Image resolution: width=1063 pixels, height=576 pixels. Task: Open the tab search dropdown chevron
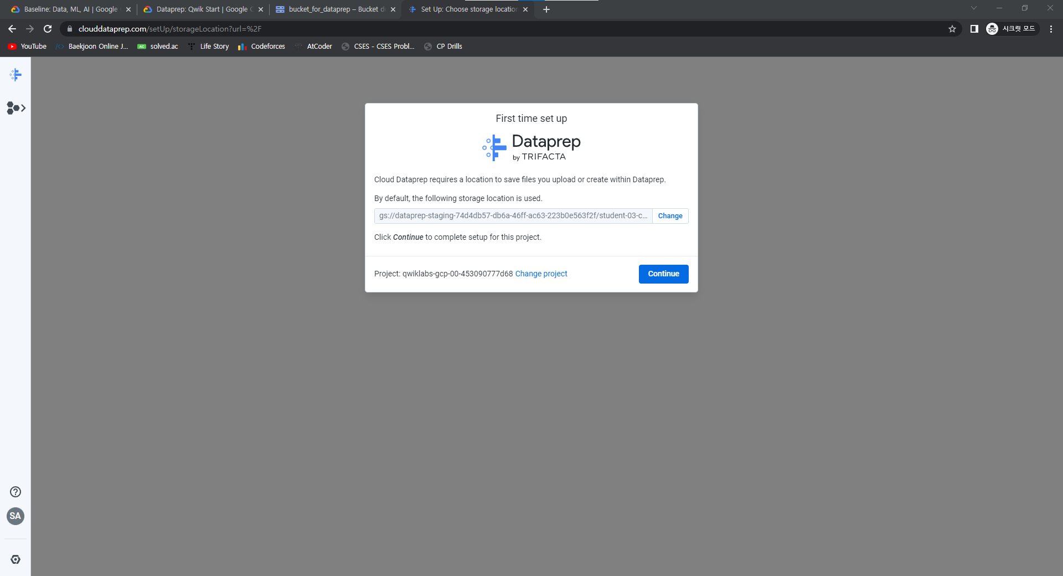[974, 8]
